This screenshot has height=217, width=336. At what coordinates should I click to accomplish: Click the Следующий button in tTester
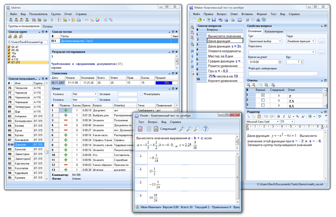pos(165,129)
